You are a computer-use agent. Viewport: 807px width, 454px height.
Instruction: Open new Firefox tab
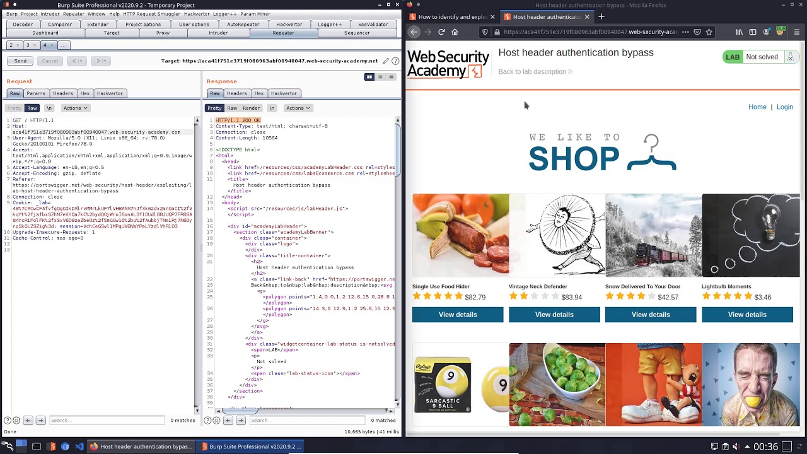pyautogui.click(x=601, y=17)
